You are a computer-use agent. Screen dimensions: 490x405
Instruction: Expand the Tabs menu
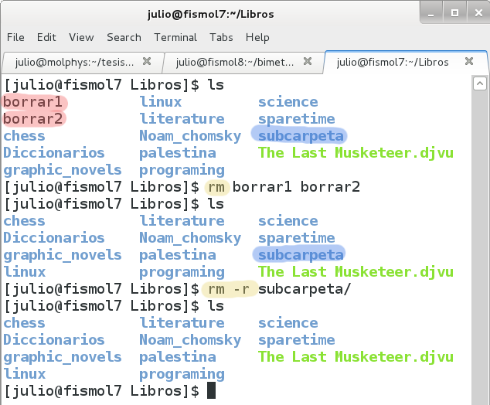[221, 37]
